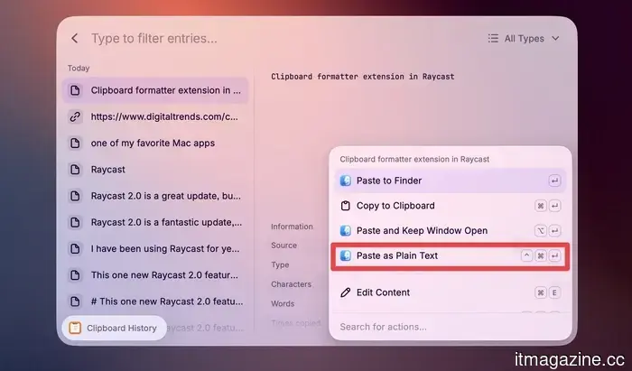Image resolution: width=632 pixels, height=371 pixels.
Task: Select 'Raycast 2.0 is a great update' entry
Action: coord(155,196)
